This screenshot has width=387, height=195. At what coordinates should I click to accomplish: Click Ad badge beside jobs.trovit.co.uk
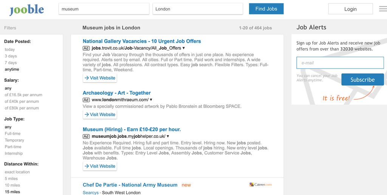pyautogui.click(x=86, y=48)
